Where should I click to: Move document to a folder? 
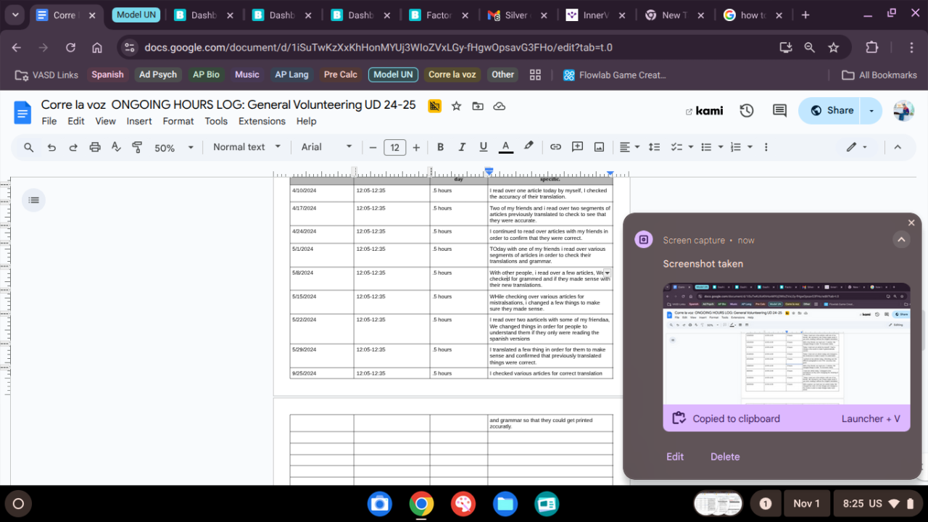point(478,106)
